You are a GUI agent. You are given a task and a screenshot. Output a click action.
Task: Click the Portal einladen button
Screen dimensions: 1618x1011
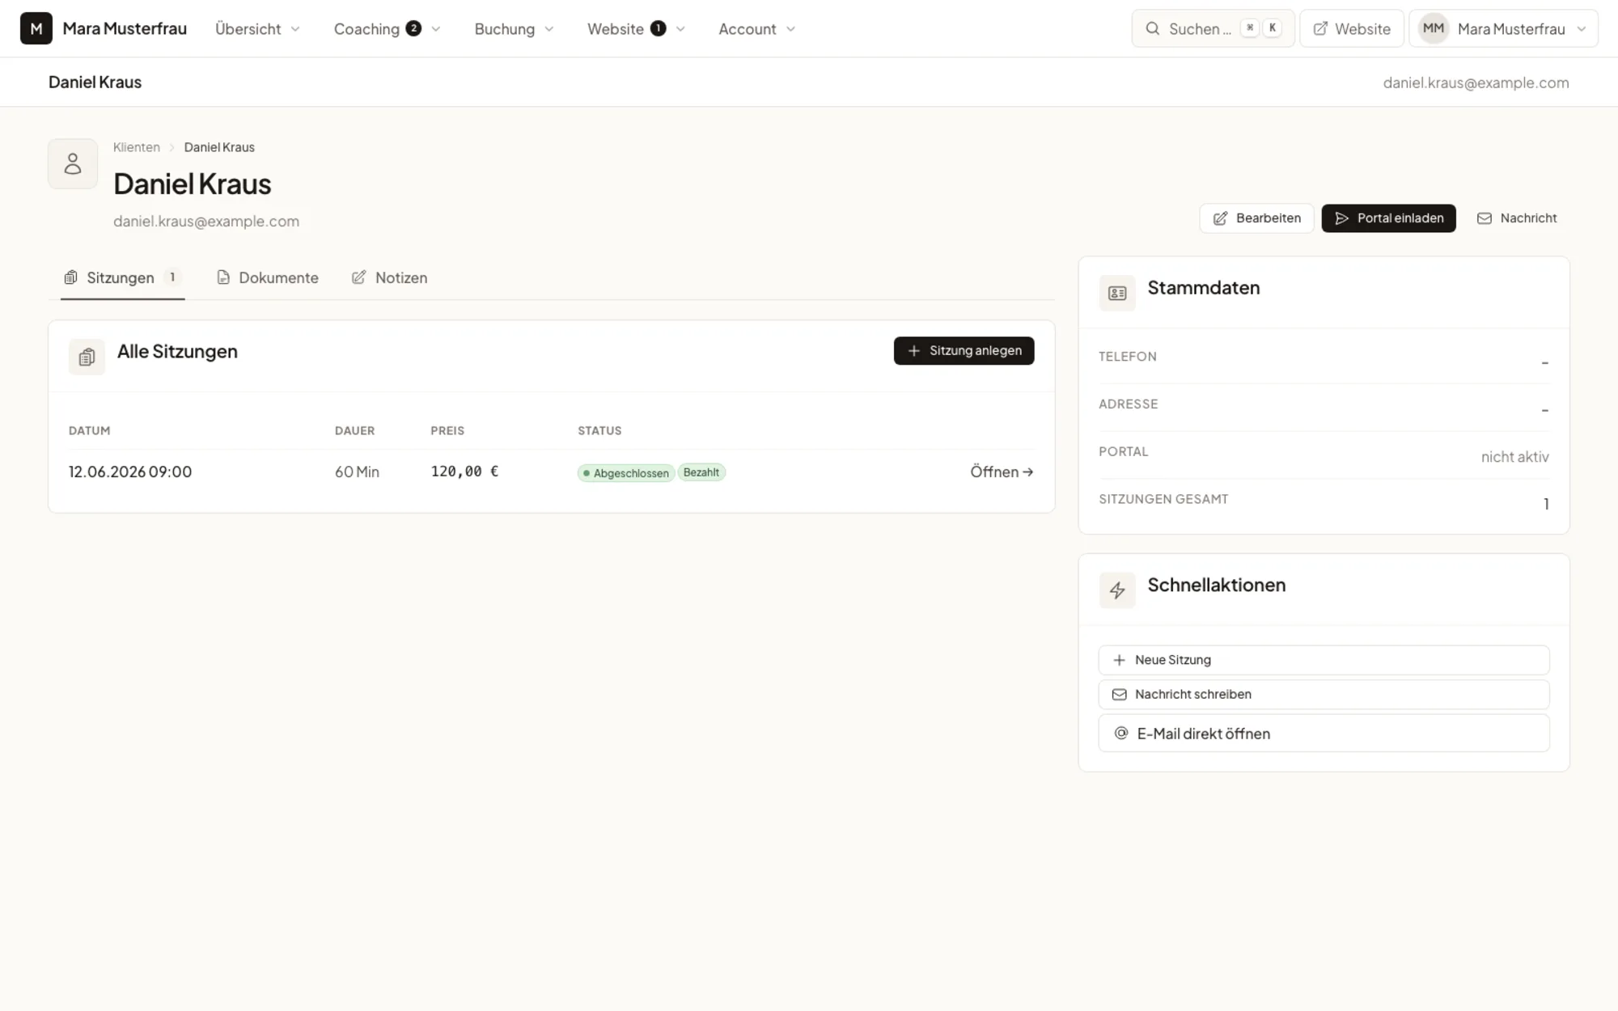pos(1388,218)
